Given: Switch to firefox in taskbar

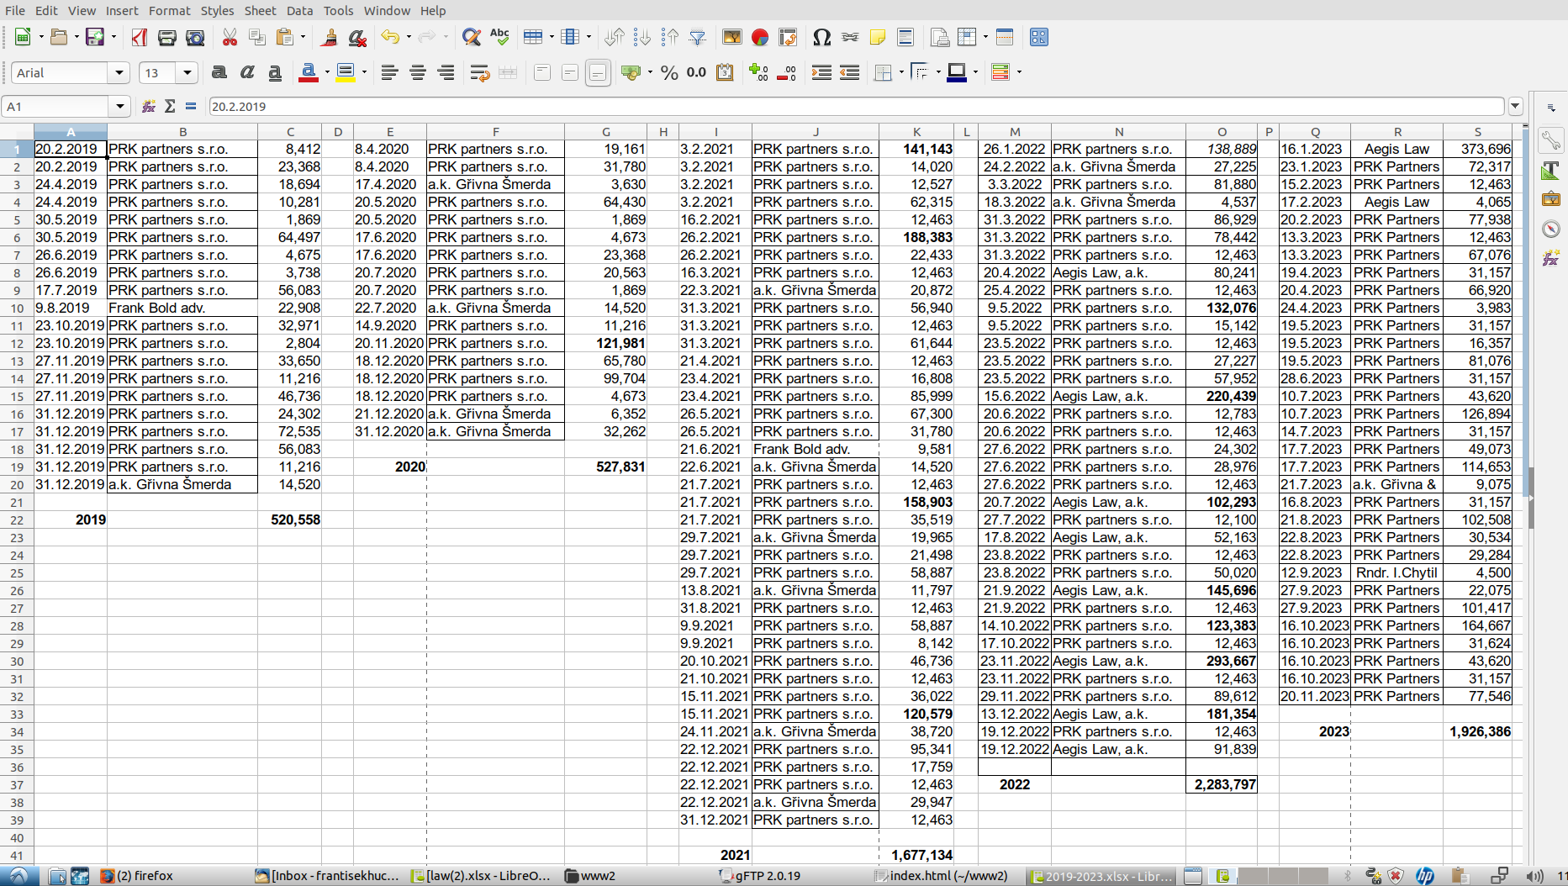Looking at the screenshot, I should coord(137,876).
